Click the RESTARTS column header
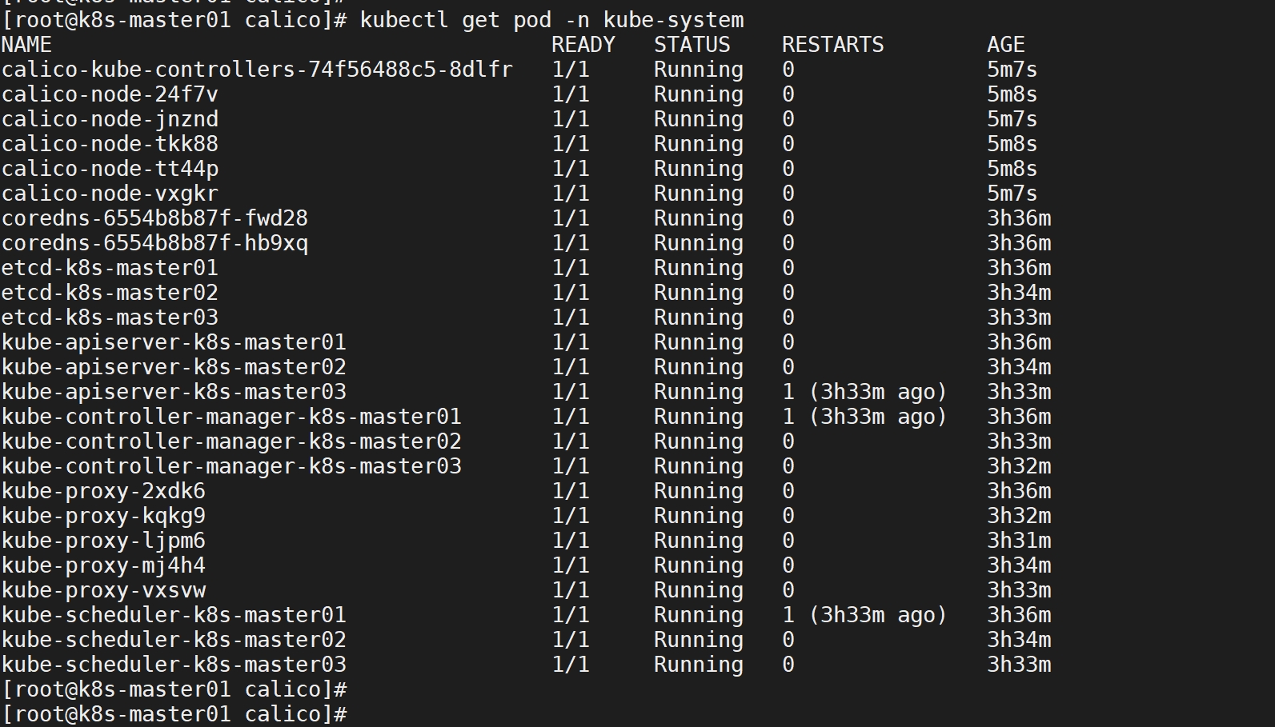The width and height of the screenshot is (1275, 727). 833,45
